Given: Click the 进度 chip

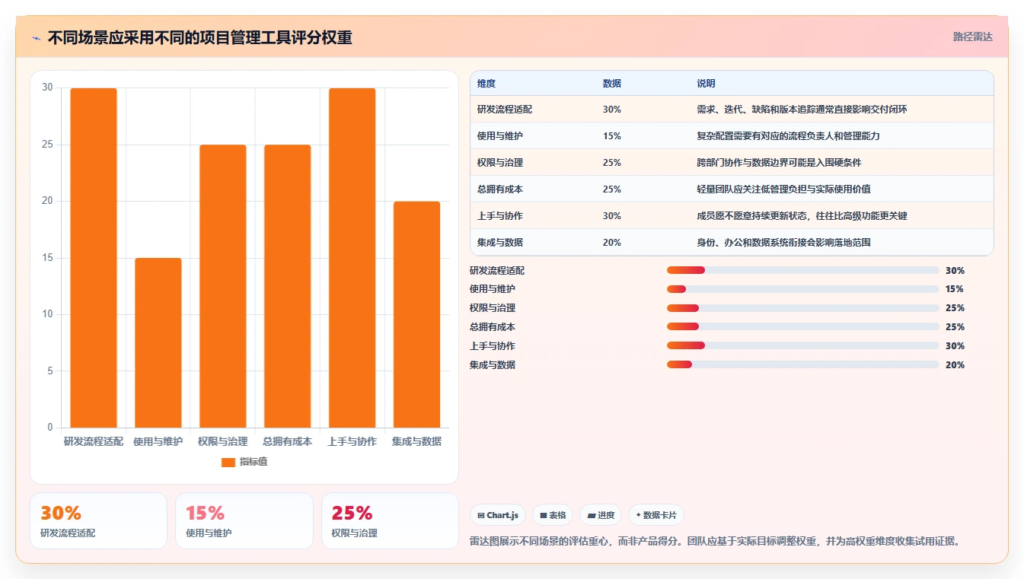Looking at the screenshot, I should coord(601,515).
